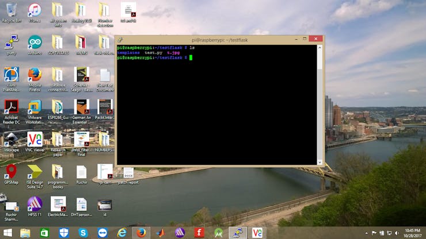This screenshot has height=239, width=426.
Task: Maximize the PuTTY terminal window
Action: pyautogui.click(x=305, y=39)
